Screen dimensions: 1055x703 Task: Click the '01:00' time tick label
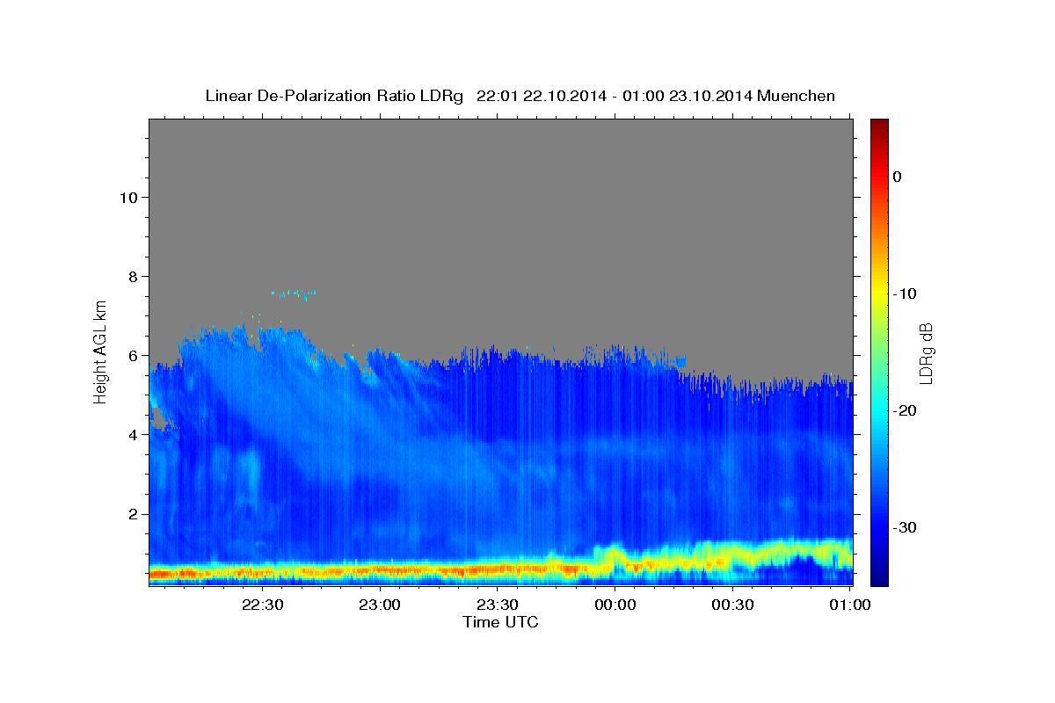coord(849,605)
